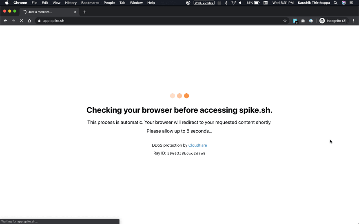The image size is (359, 224).
Task: Open the blue T extension icon
Action: pos(295,21)
